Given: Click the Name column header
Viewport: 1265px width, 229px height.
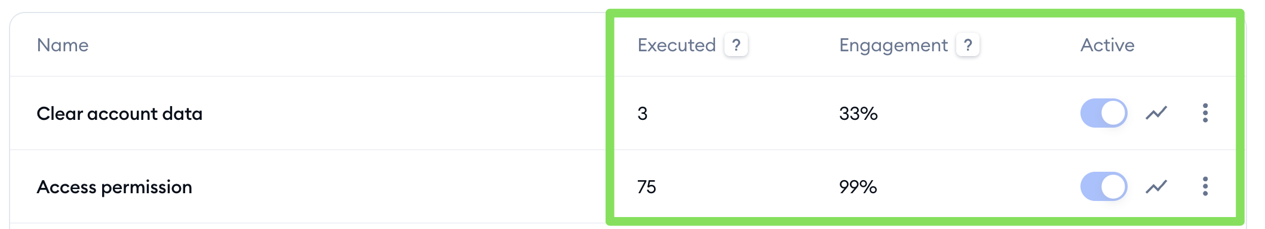Looking at the screenshot, I should [63, 45].
